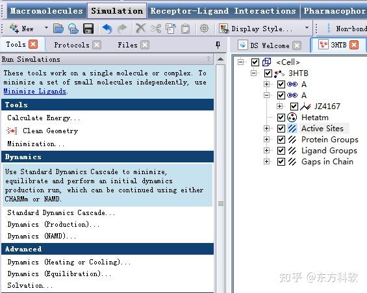Close the Tools panel tab
This screenshot has width=367, height=293.
(x=33, y=44)
